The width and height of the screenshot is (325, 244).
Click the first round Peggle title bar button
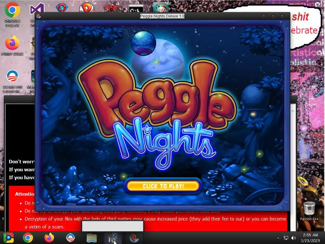click(264, 16)
